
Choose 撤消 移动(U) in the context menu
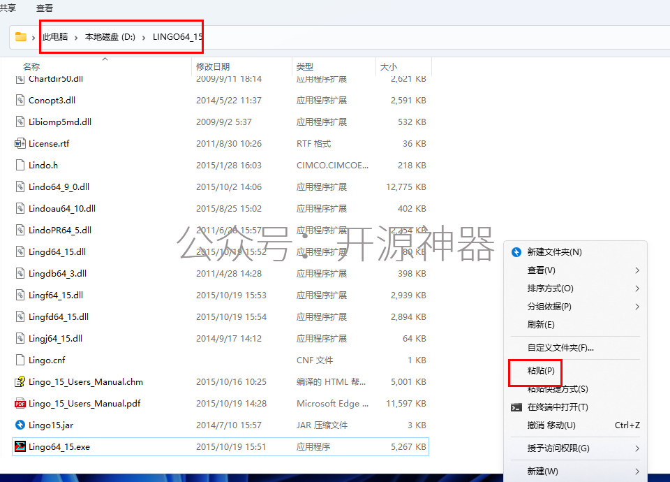click(551, 425)
